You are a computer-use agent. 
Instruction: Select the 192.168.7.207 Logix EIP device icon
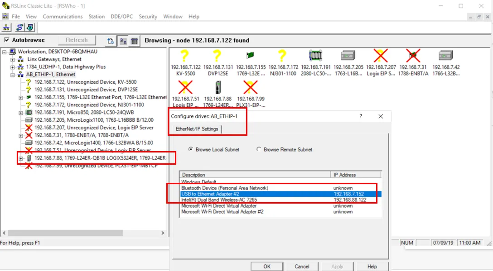coord(381,56)
